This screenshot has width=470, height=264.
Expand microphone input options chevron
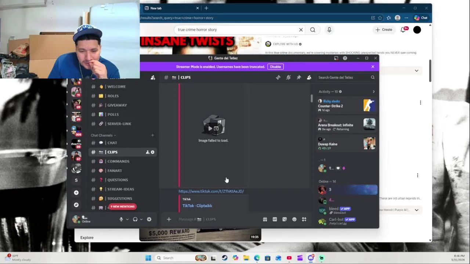[127, 219]
